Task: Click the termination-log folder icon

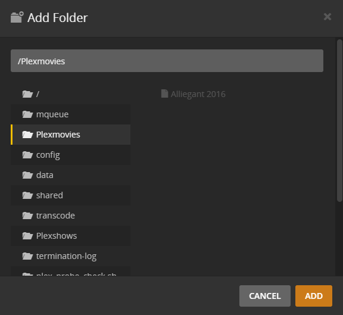Action: tap(27, 256)
